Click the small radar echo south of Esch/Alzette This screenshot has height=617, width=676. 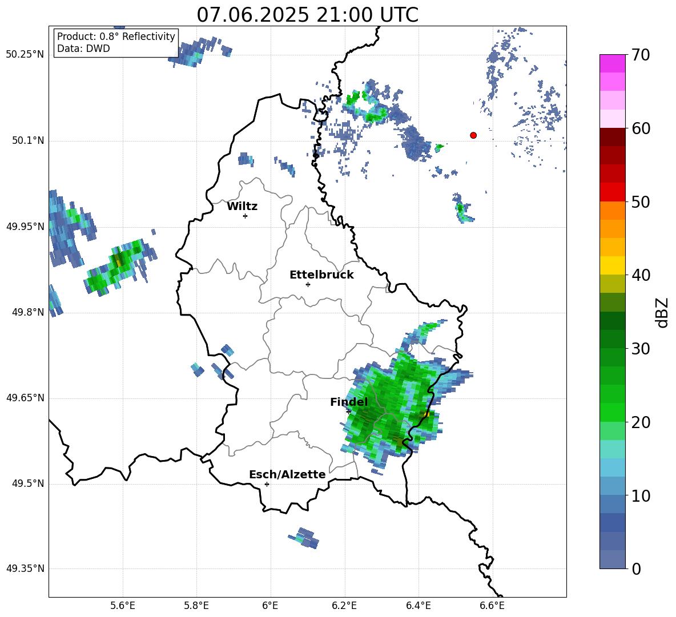(304, 538)
